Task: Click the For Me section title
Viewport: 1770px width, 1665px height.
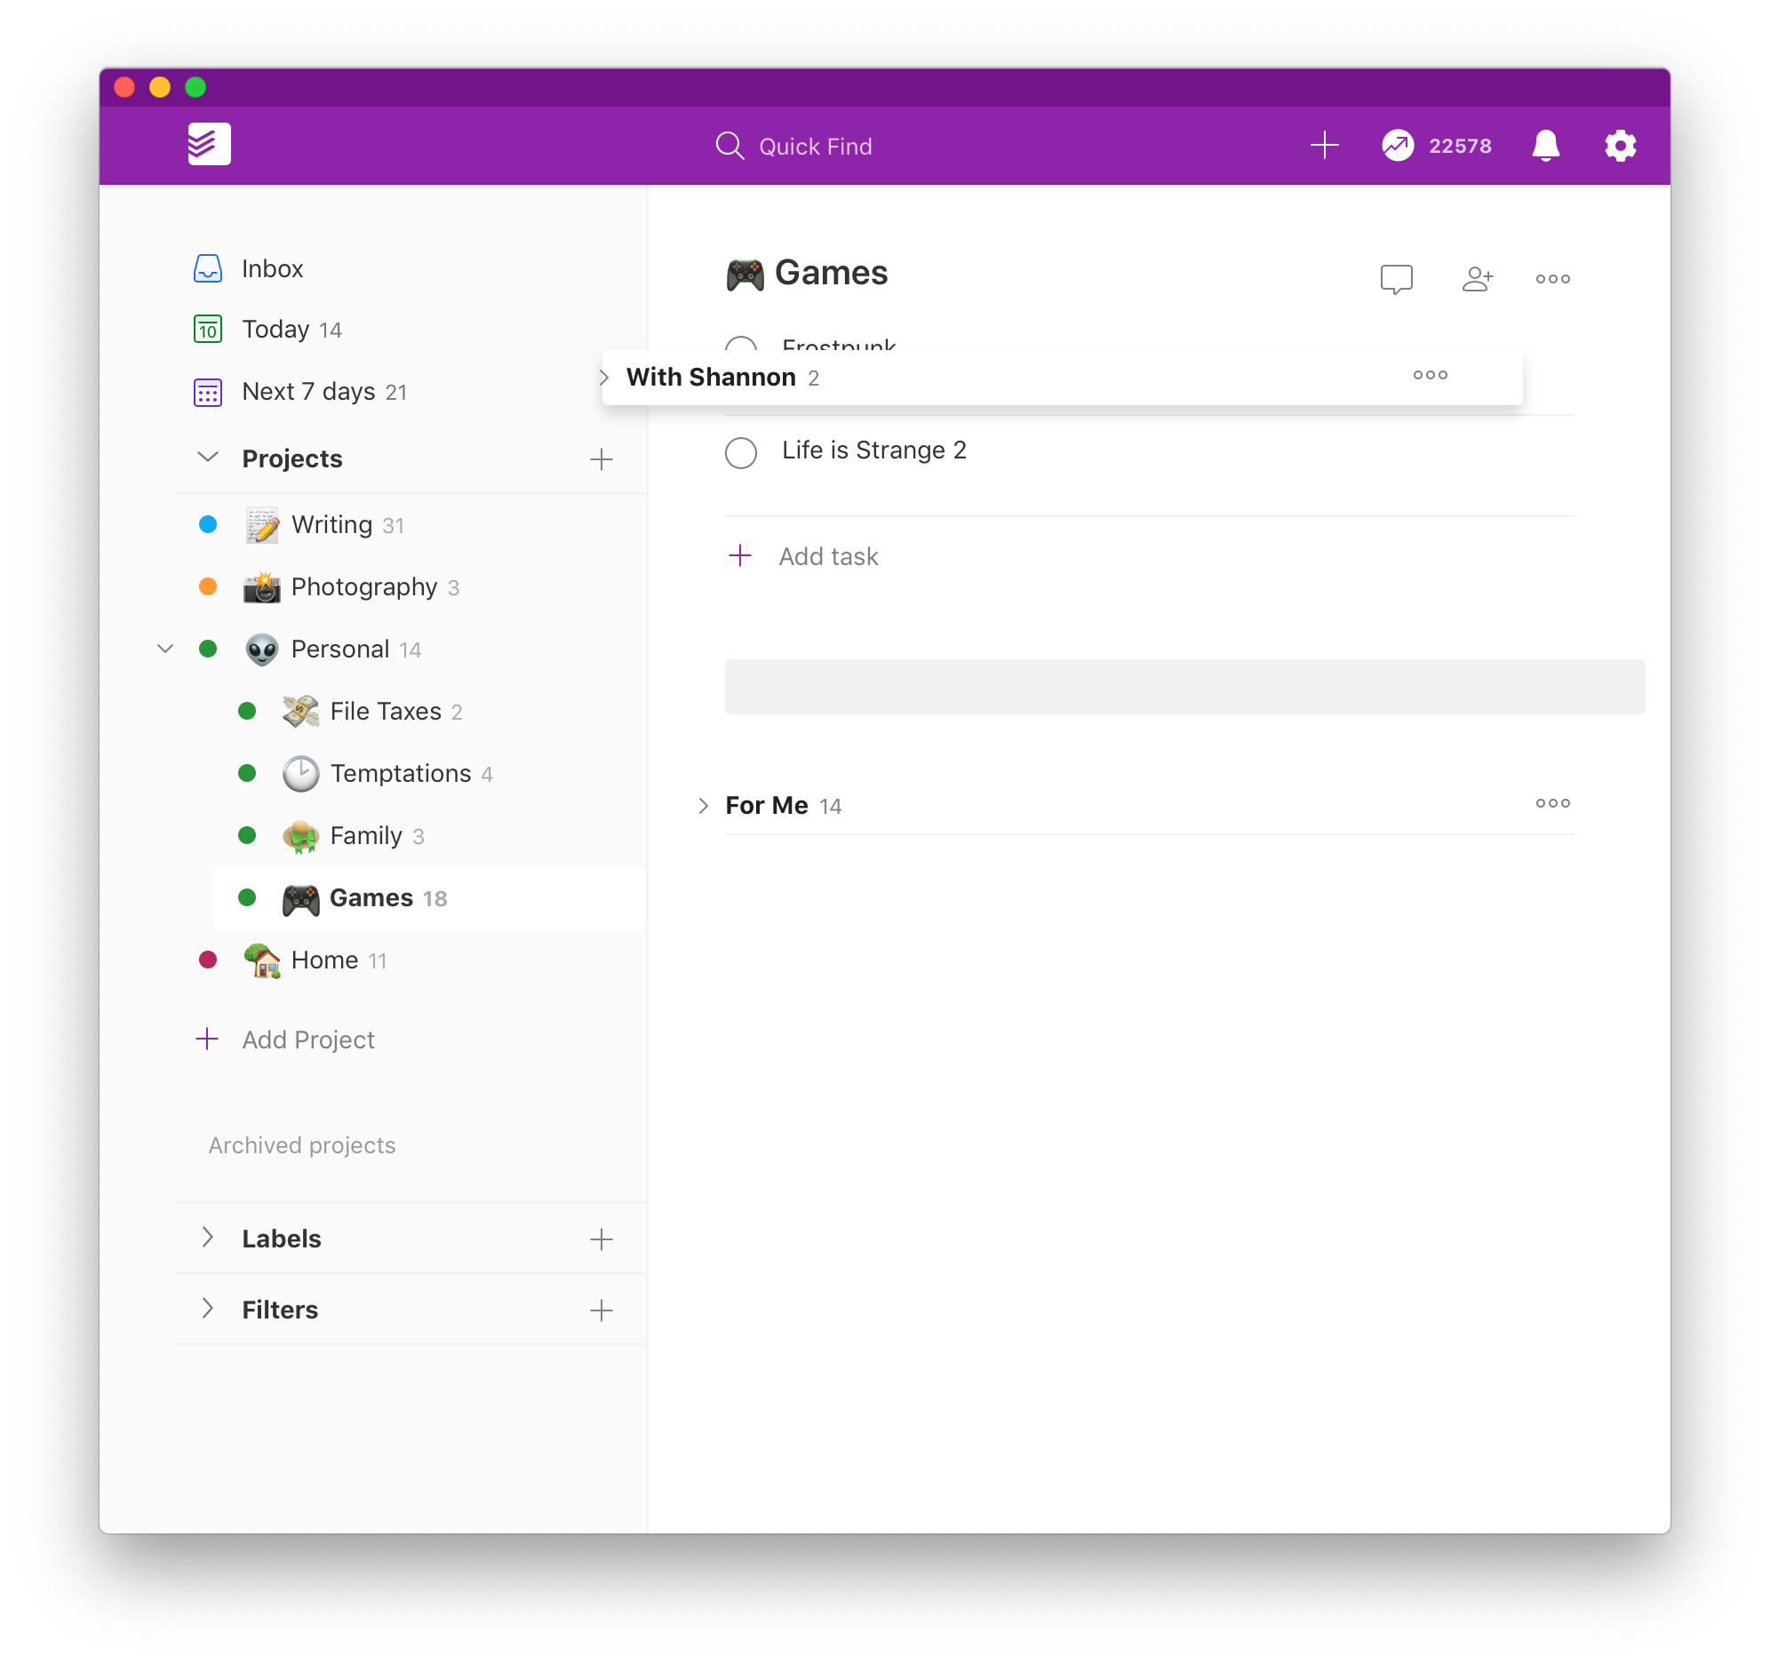Action: (767, 806)
